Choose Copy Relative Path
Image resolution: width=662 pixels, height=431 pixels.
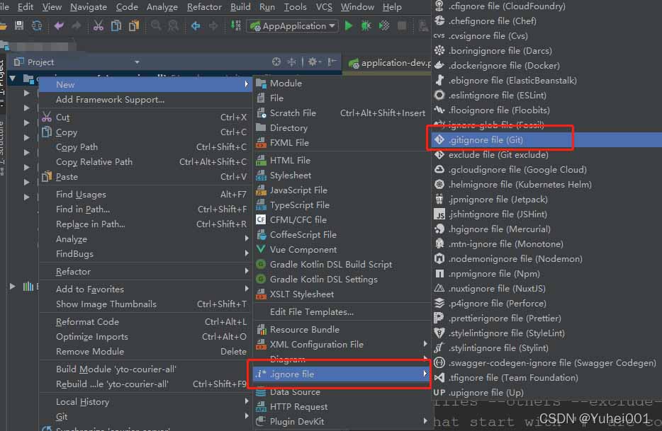tap(146, 162)
